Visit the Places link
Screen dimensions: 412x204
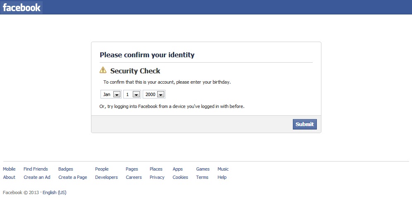(156, 169)
